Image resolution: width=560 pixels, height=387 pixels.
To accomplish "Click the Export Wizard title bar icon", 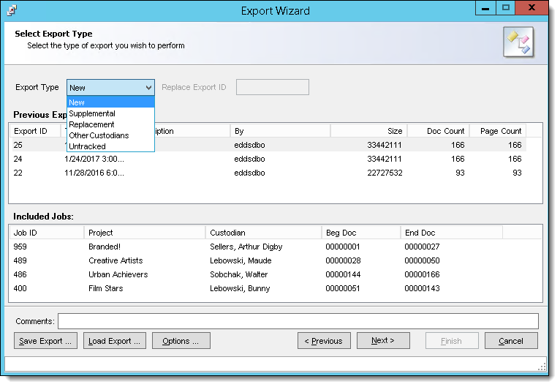I will coord(12,10).
